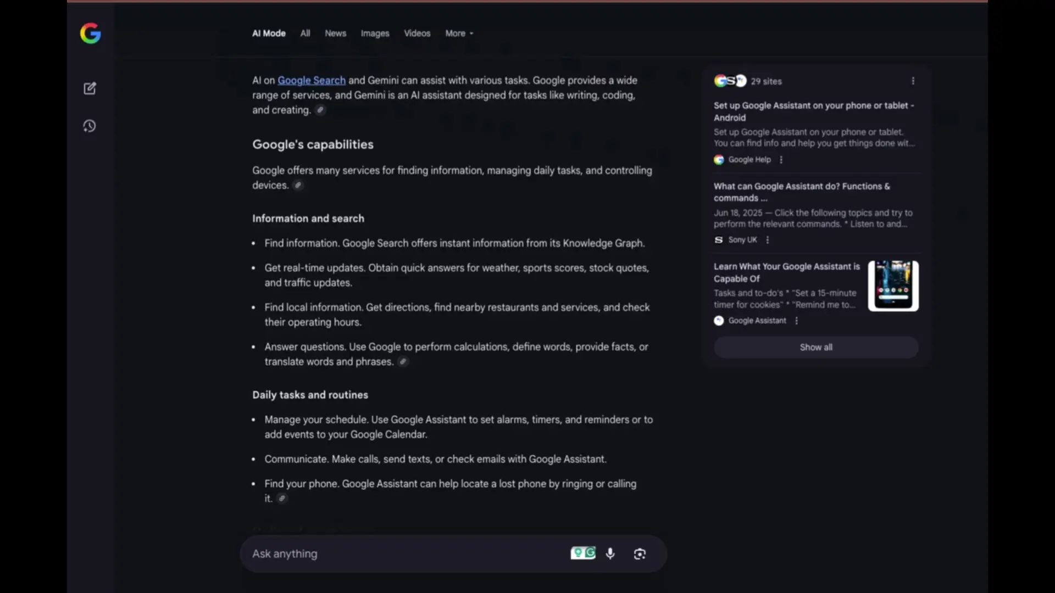
Task: Open Google Help result options menu
Action: pos(781,160)
